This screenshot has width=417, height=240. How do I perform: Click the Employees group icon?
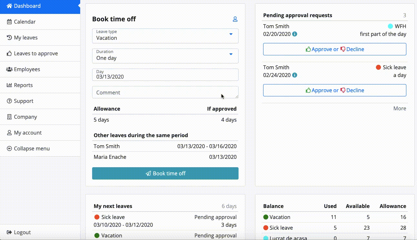[9, 69]
